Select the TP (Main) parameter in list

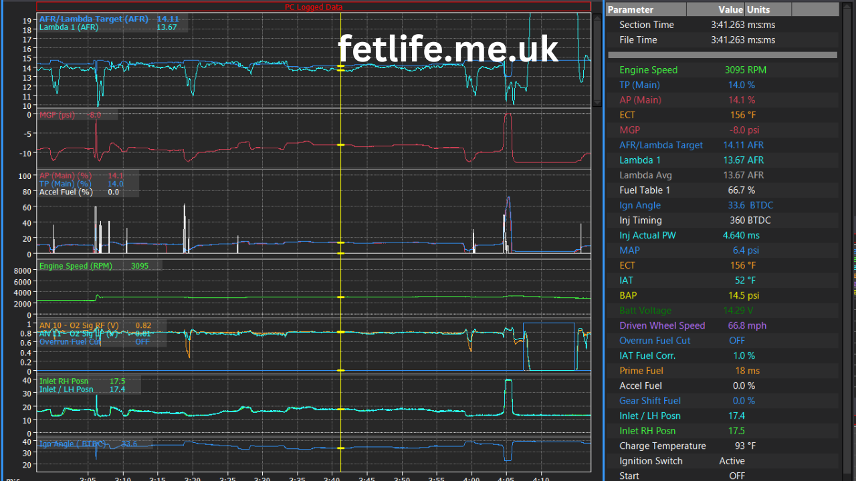722,85
